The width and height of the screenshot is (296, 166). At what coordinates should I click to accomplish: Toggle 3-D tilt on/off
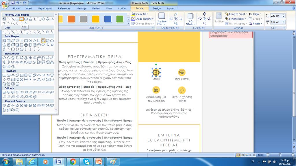click(204, 19)
